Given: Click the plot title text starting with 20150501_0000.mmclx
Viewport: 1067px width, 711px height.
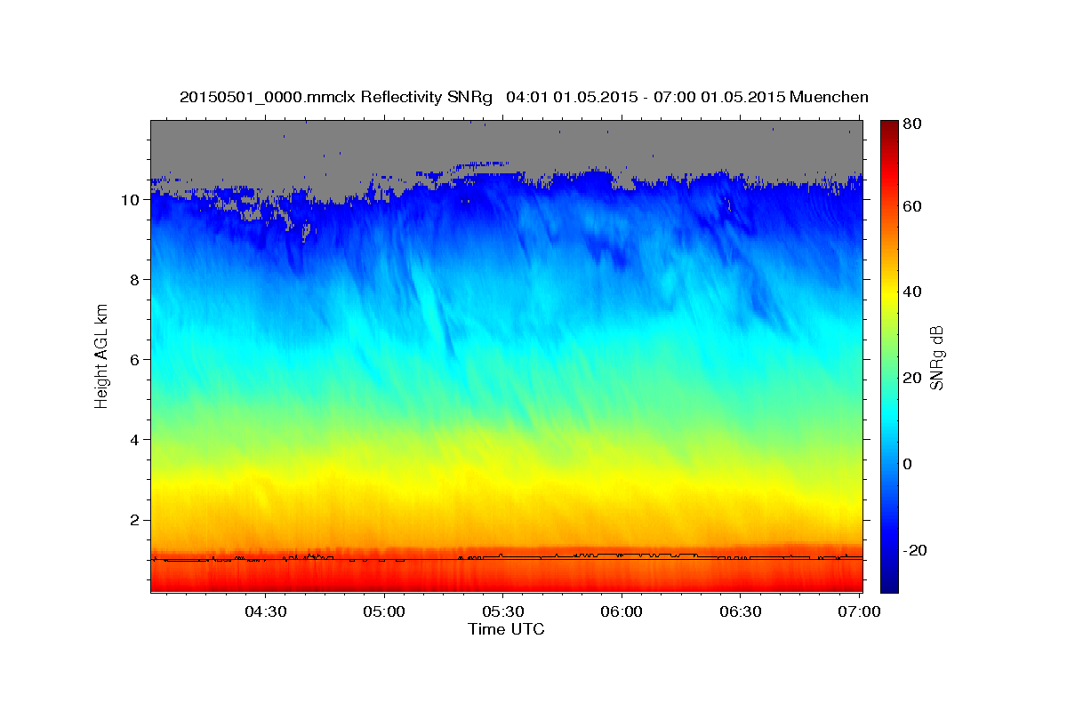Looking at the screenshot, I should click(x=524, y=98).
